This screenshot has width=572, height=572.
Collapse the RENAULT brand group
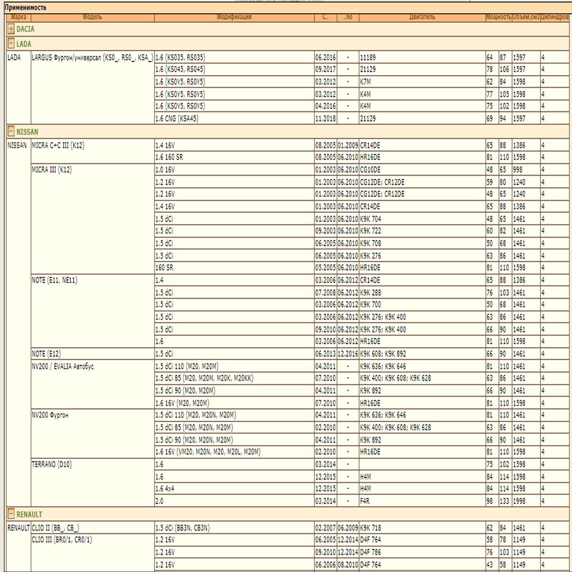pos(11,514)
